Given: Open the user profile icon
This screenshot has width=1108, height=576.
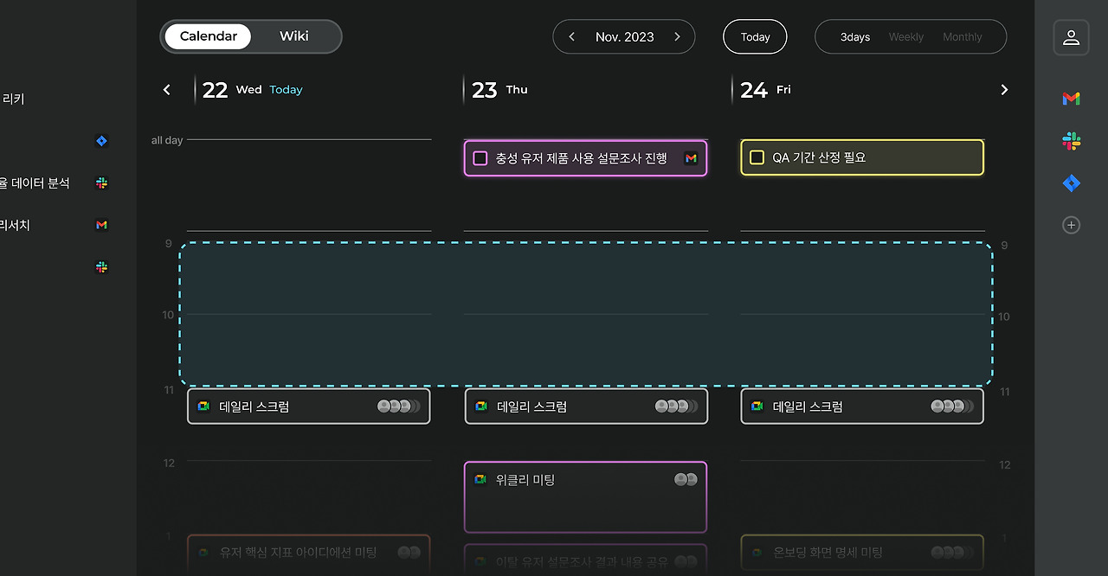Looking at the screenshot, I should [x=1071, y=37].
